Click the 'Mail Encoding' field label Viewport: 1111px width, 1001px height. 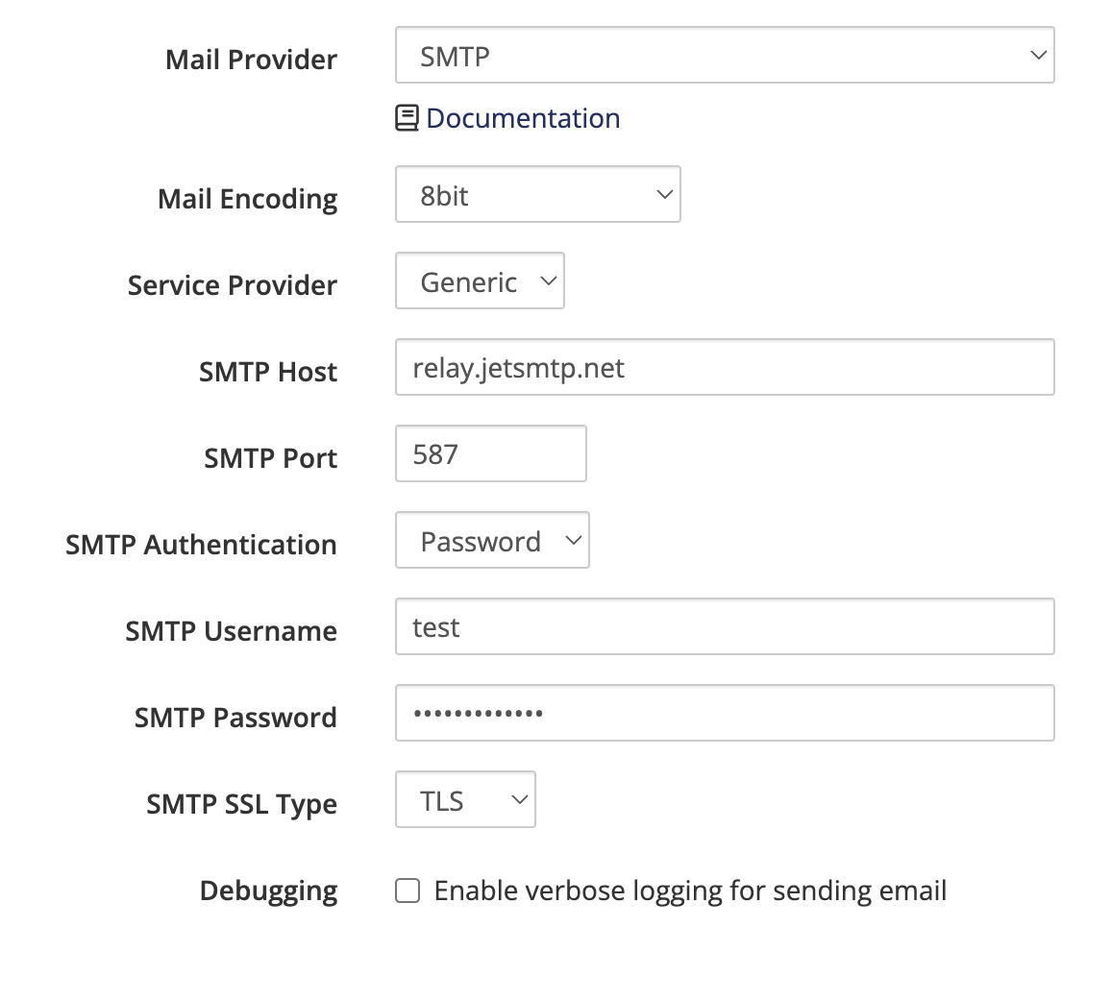tap(247, 199)
